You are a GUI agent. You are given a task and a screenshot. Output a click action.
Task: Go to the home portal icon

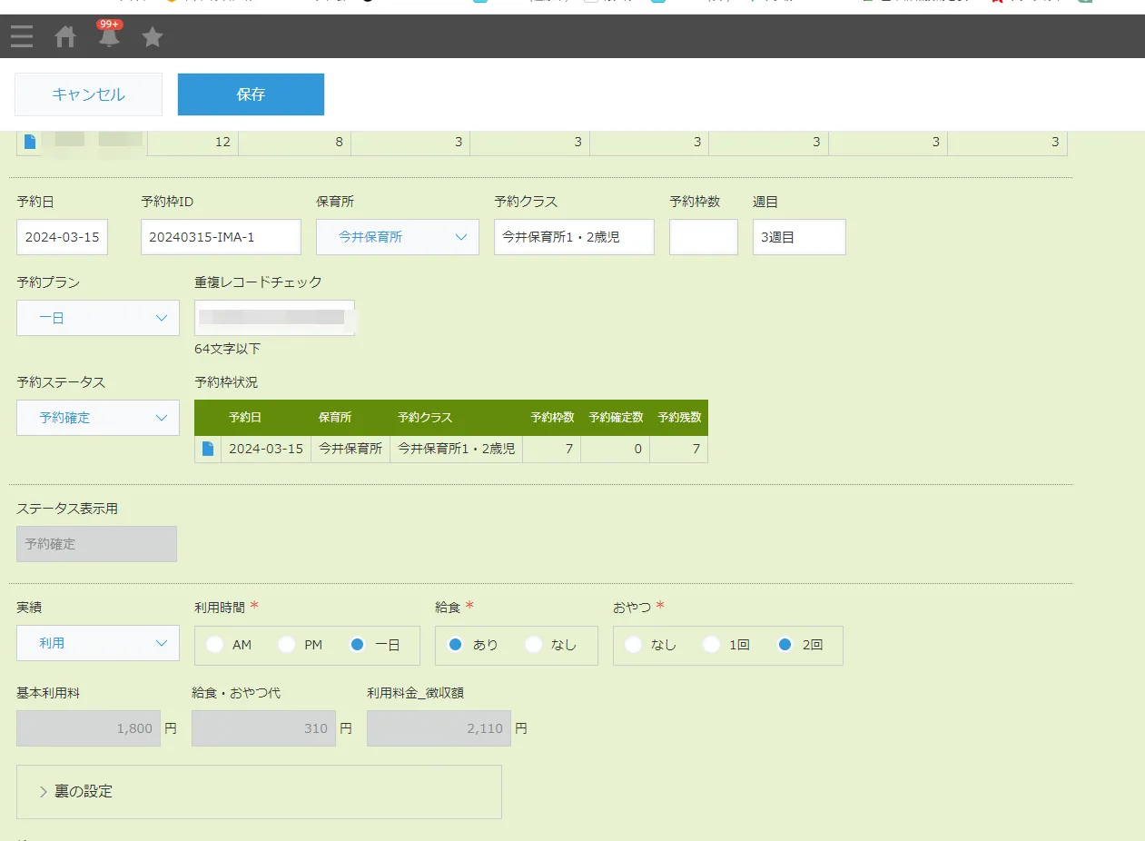click(65, 37)
